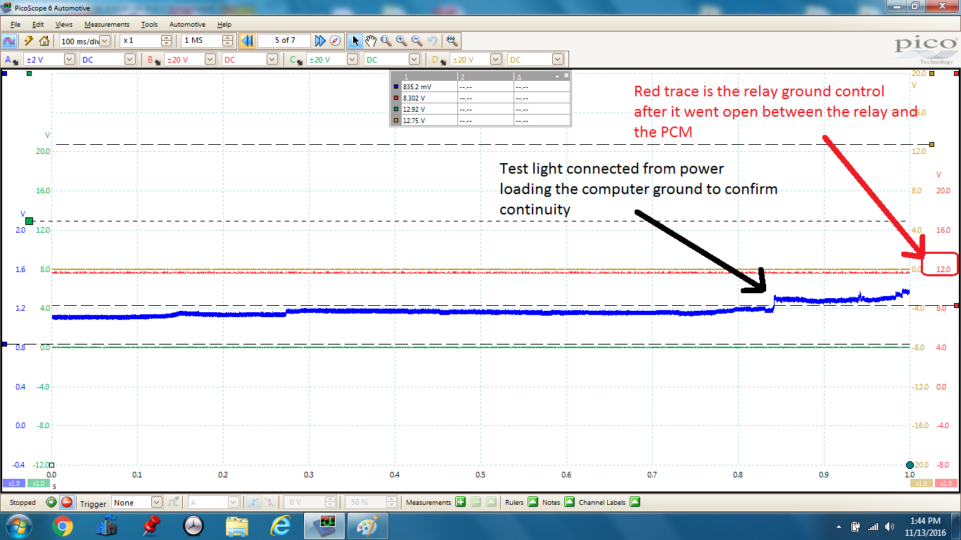Viewport: 961px width, 540px height.
Task: Minimize the ruler legend box
Action: pyautogui.click(x=556, y=75)
